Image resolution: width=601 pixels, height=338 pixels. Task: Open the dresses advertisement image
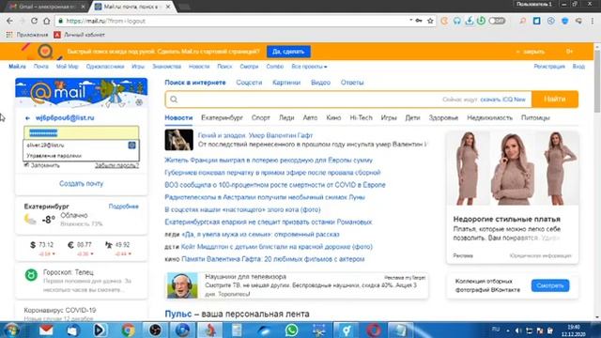tap(513, 168)
